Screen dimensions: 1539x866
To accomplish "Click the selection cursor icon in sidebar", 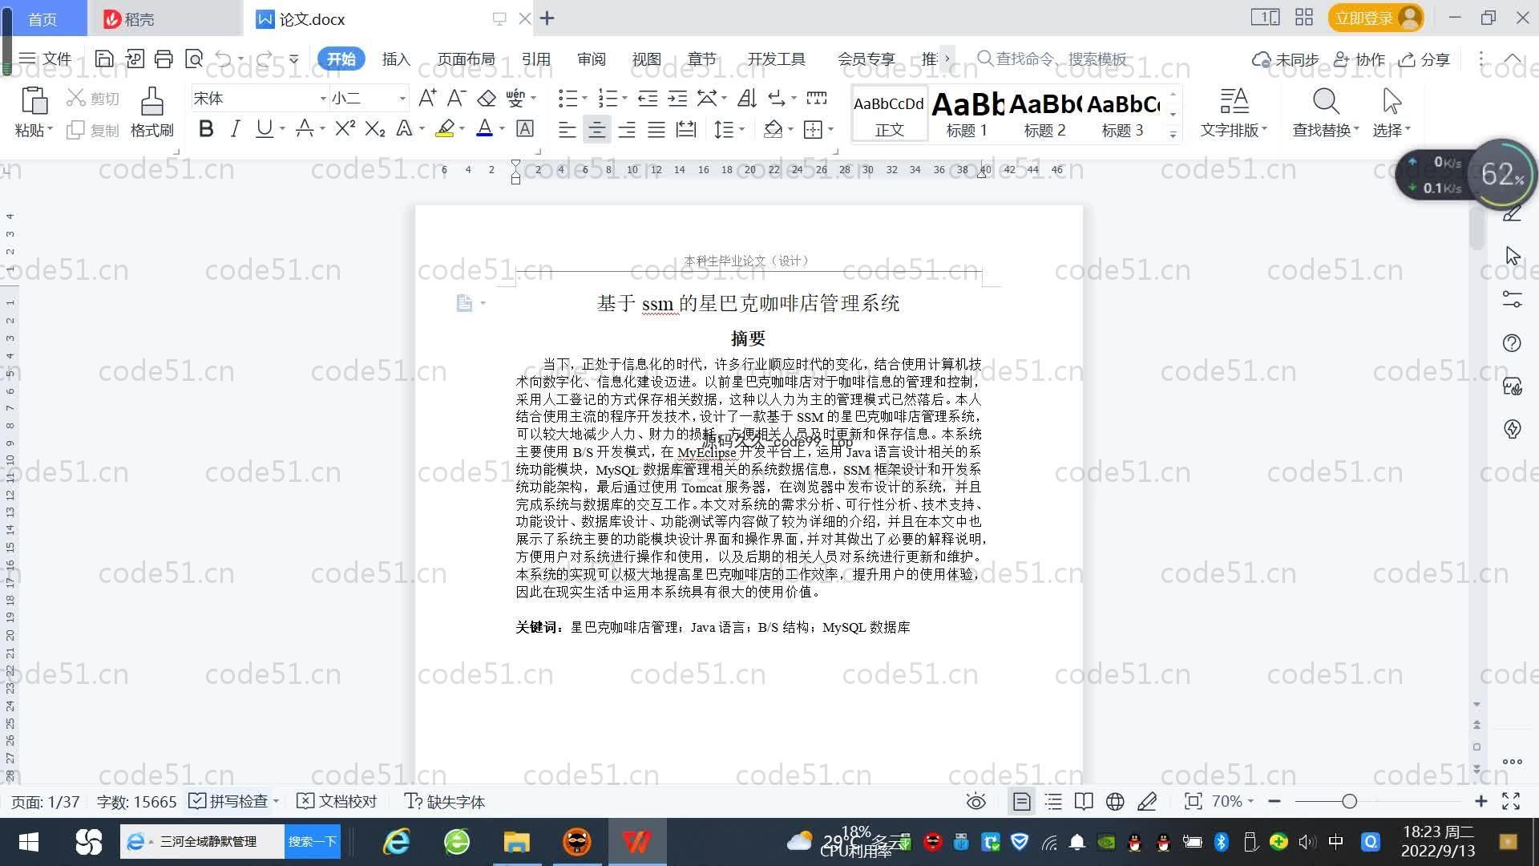I will coord(1512,256).
